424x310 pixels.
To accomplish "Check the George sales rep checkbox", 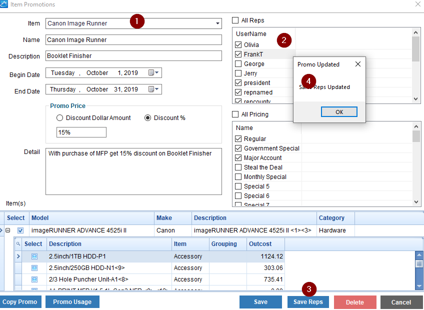I will [238, 64].
